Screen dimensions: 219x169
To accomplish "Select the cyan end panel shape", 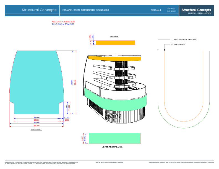I will click(36, 82).
